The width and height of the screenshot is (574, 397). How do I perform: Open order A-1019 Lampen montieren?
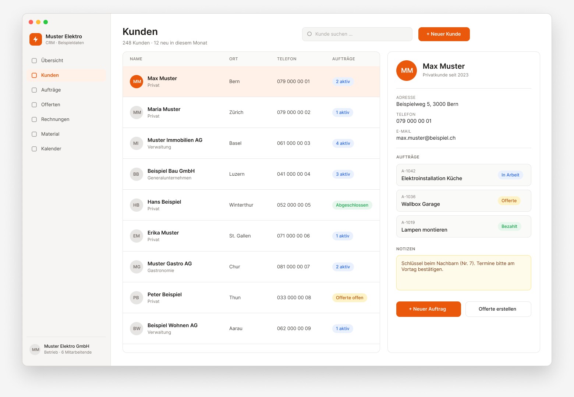464,226
